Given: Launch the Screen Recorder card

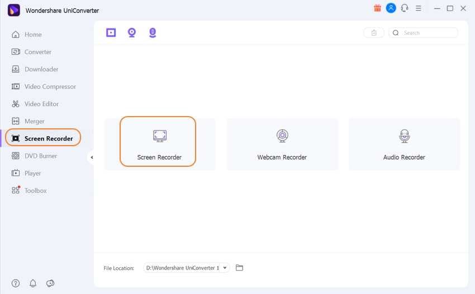Looking at the screenshot, I should click(160, 144).
